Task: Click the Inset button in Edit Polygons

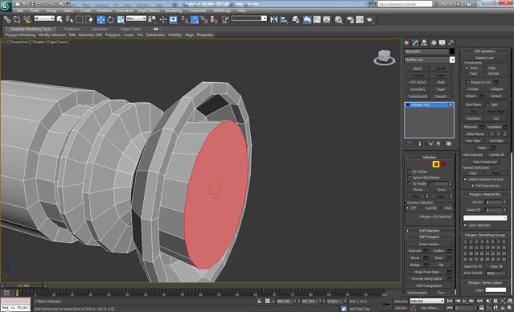Action: tap(438, 258)
